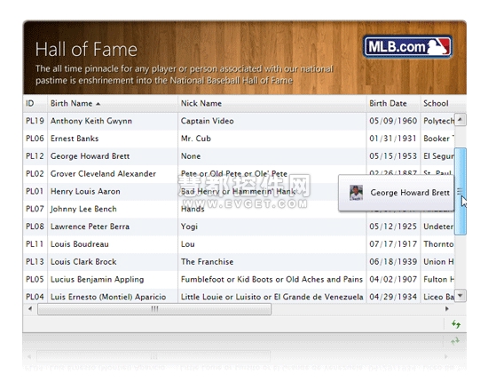Click the MLB.com logo
488x382 pixels.
(408, 47)
